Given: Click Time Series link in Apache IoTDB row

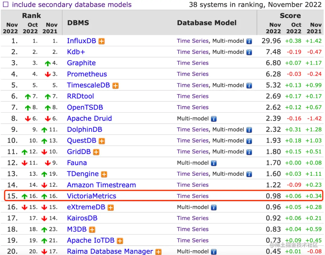Looking at the screenshot, I should click(x=193, y=241).
